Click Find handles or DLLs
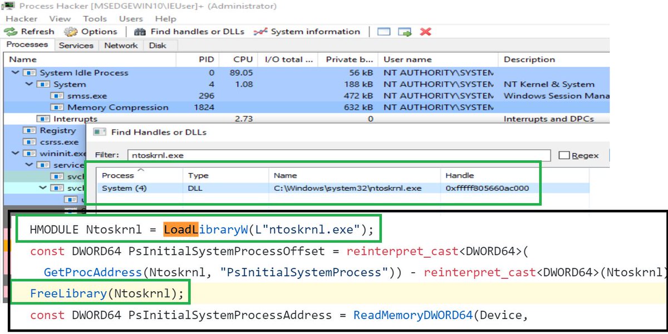 [189, 32]
